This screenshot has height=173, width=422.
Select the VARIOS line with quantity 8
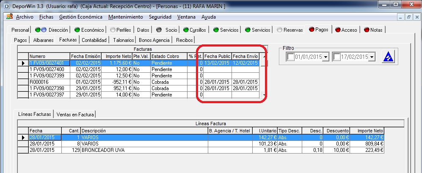tap(201, 144)
